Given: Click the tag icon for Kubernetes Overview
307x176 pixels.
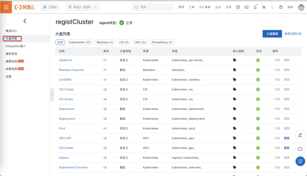Looking at the screenshot, I should pos(235,167).
